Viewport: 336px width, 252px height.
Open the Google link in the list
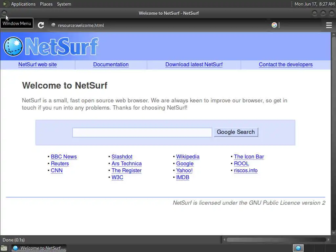(185, 163)
